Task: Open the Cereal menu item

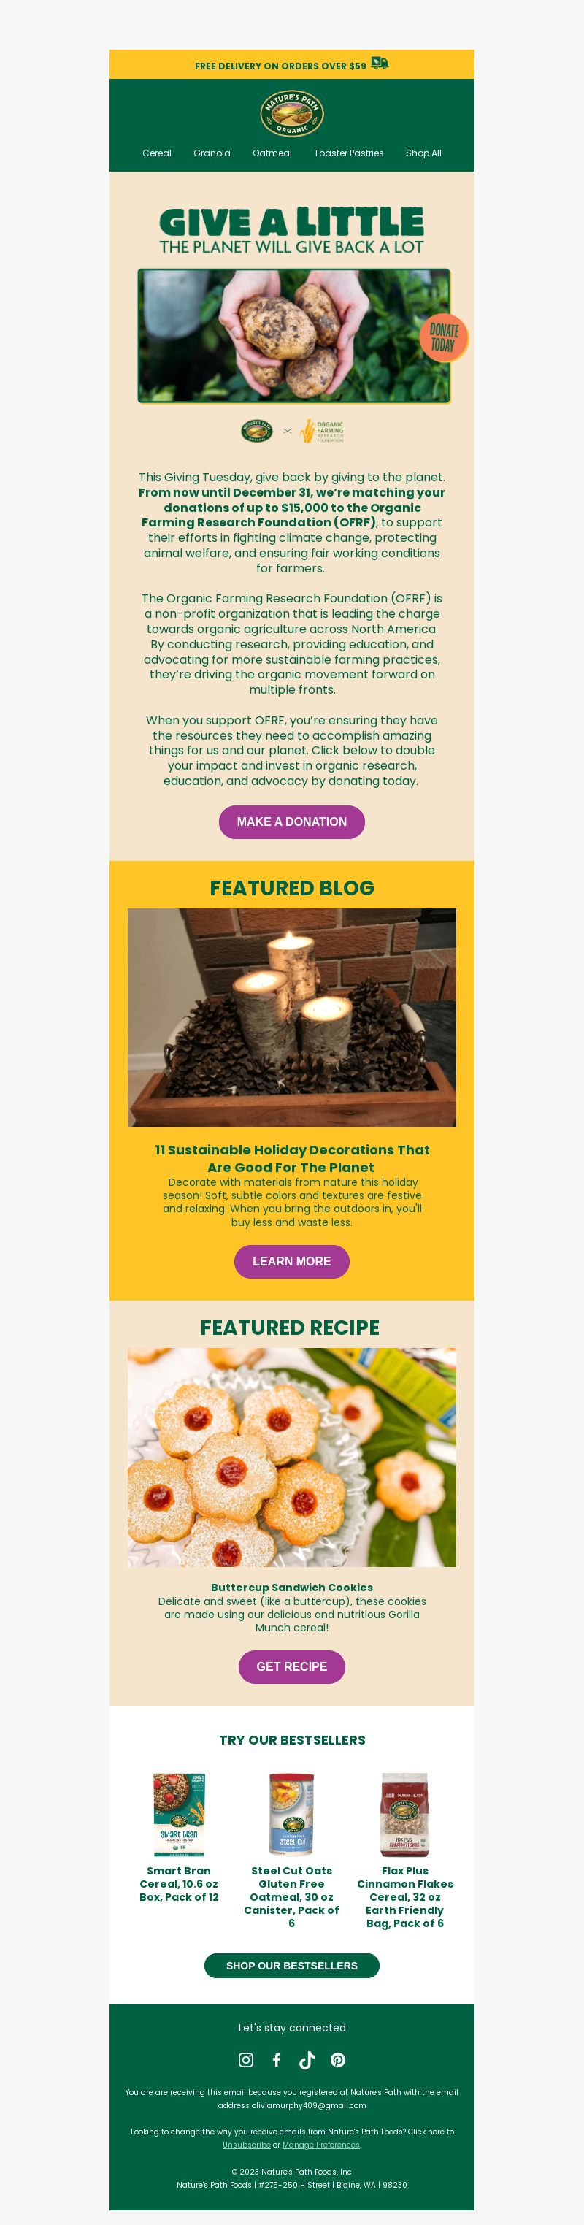Action: (x=156, y=153)
